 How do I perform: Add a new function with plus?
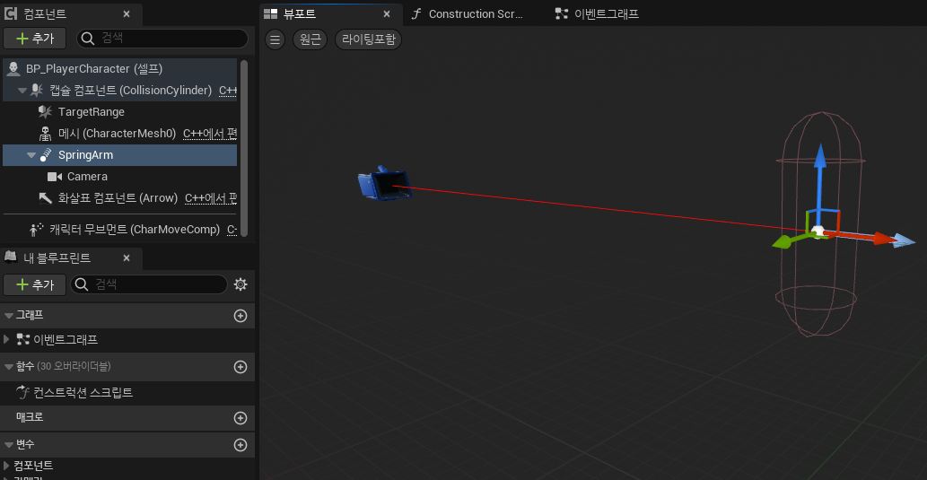click(240, 366)
